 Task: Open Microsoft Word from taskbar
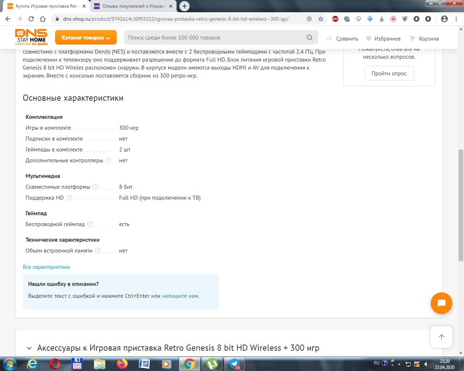tap(145, 364)
